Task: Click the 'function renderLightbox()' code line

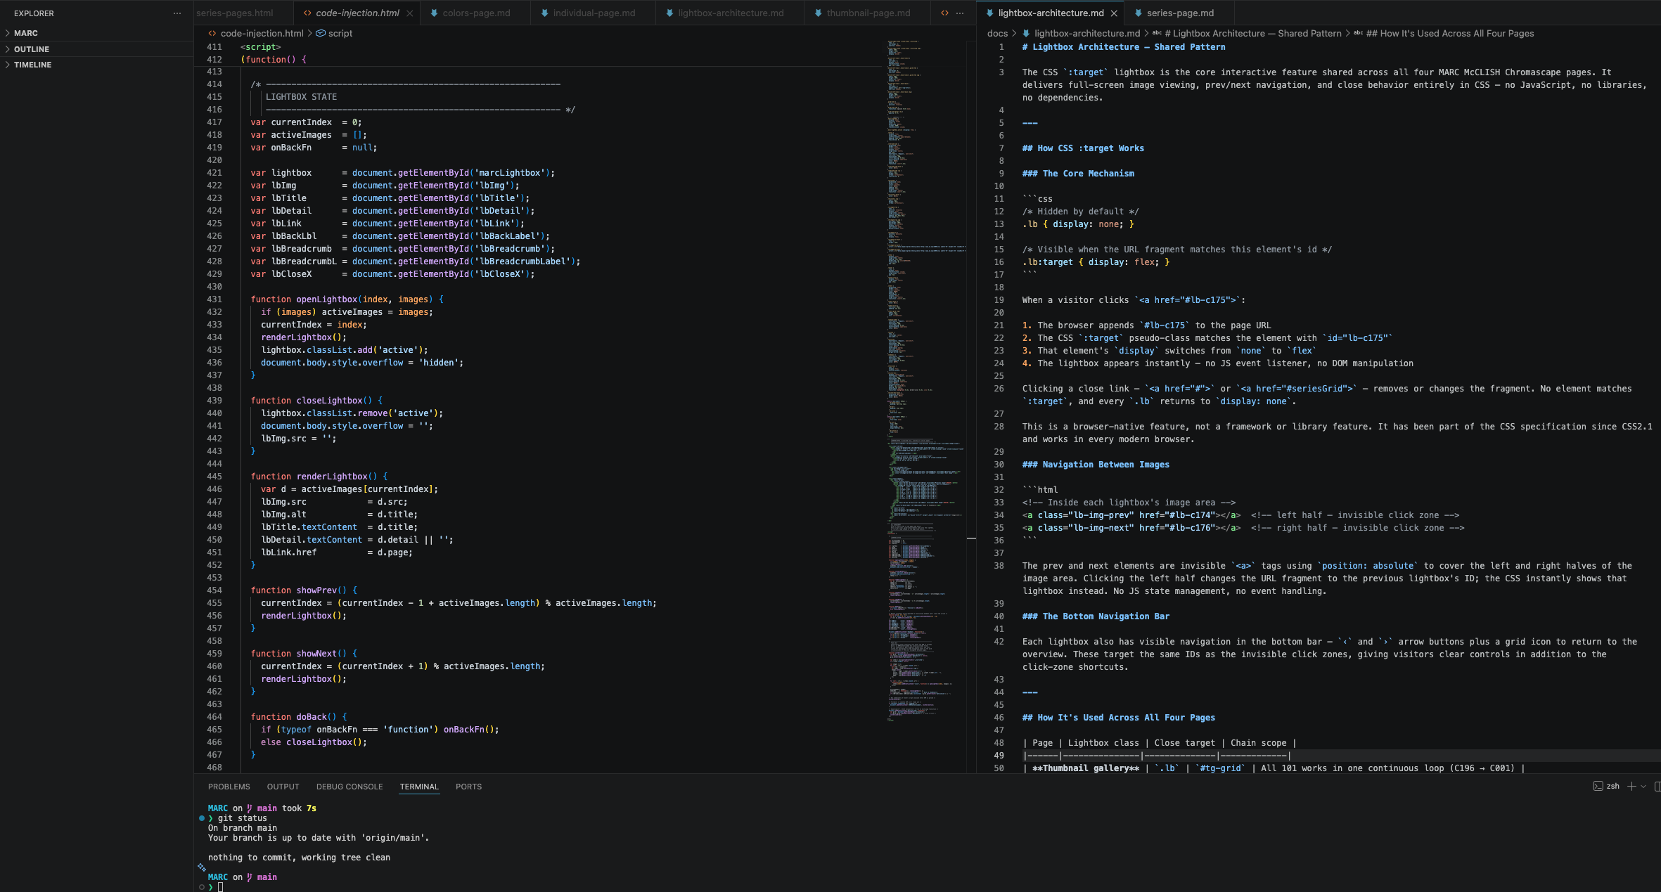Action: click(319, 477)
